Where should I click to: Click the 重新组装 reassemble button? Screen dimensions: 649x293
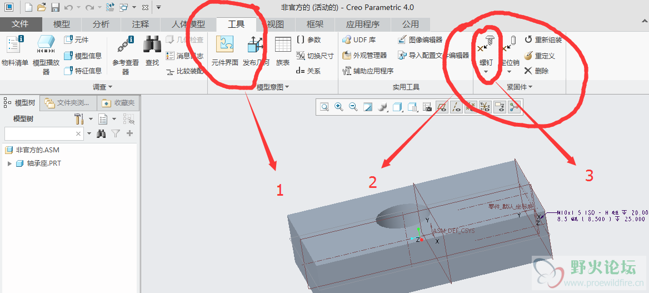coord(543,40)
